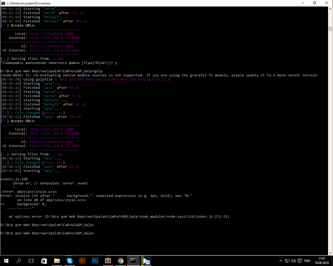
Task: Open the cmd window system menu icon
Action: tap(3, 3)
